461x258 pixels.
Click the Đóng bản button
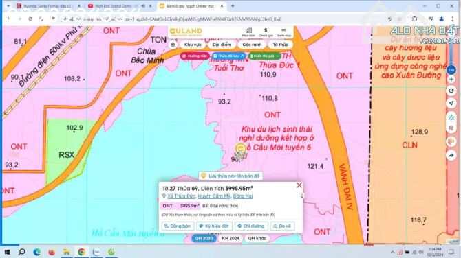(x=178, y=226)
